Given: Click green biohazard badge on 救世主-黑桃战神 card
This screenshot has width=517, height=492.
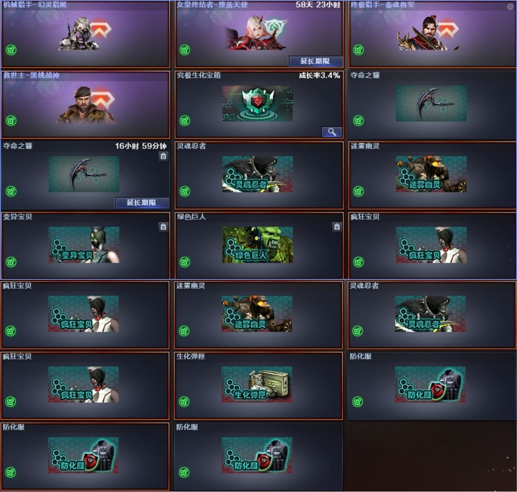Looking at the screenshot, I should click(11, 121).
